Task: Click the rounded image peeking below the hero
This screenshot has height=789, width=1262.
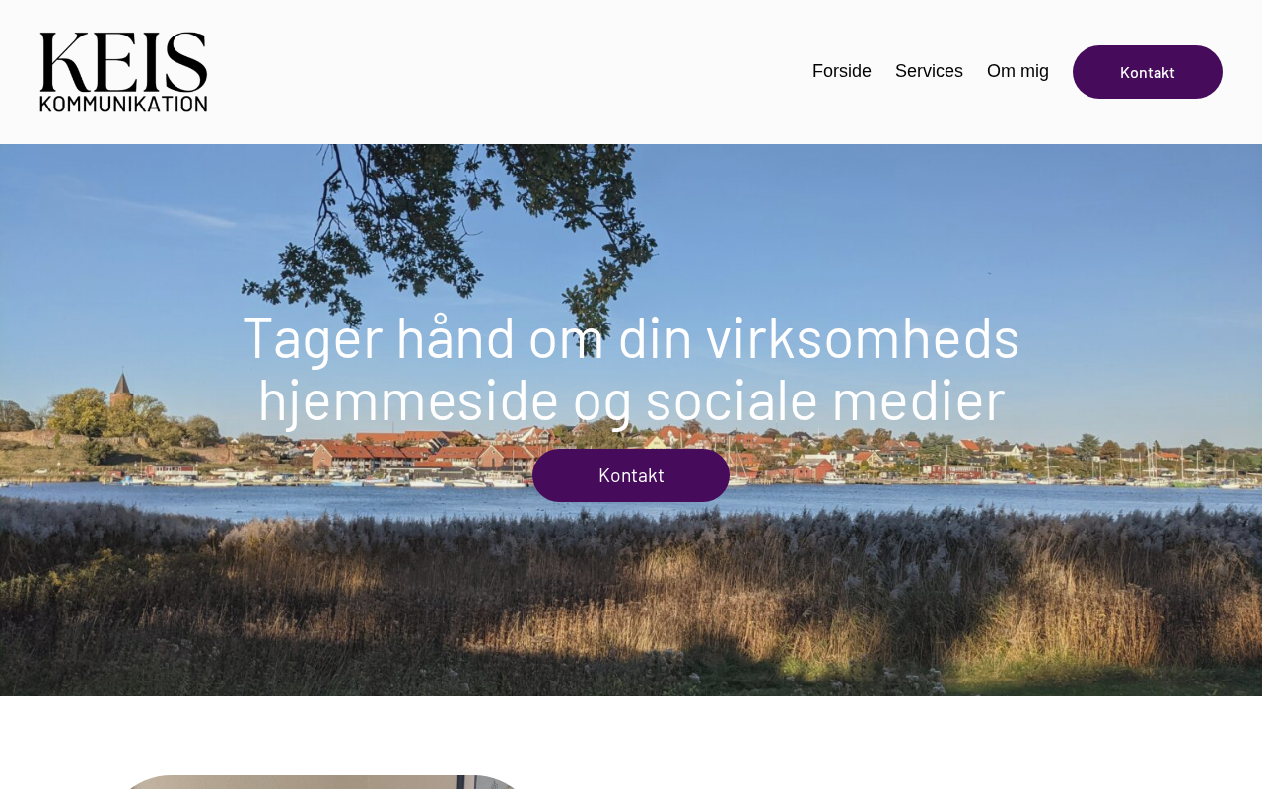Action: point(318,782)
